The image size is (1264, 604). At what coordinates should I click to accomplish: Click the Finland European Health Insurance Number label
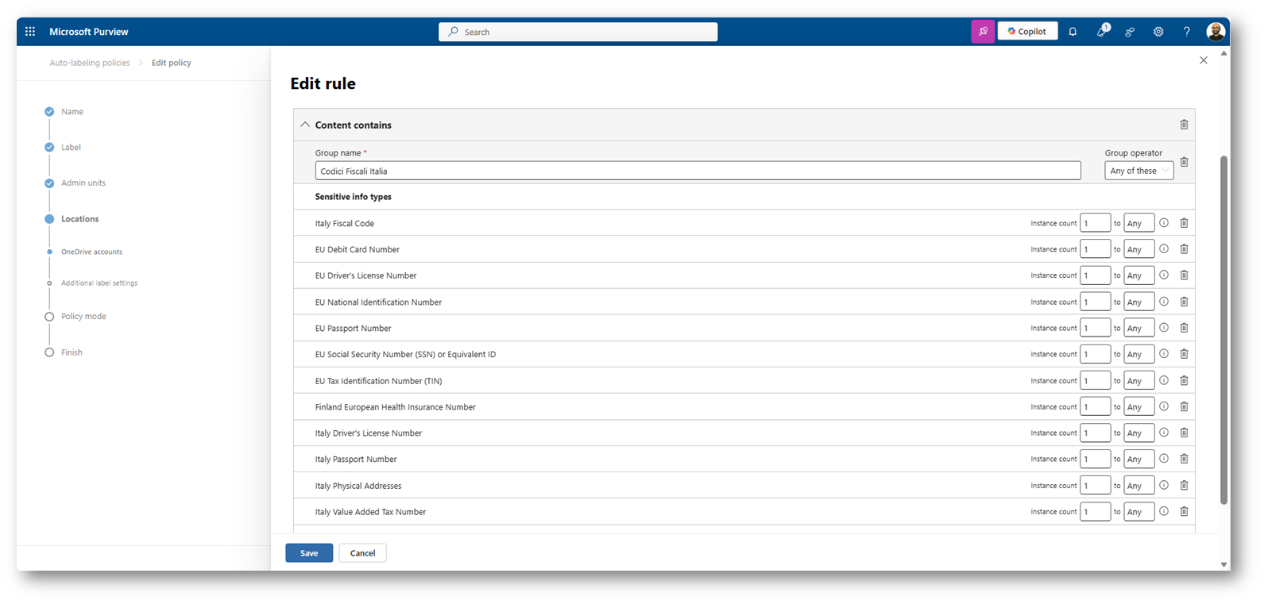[395, 407]
